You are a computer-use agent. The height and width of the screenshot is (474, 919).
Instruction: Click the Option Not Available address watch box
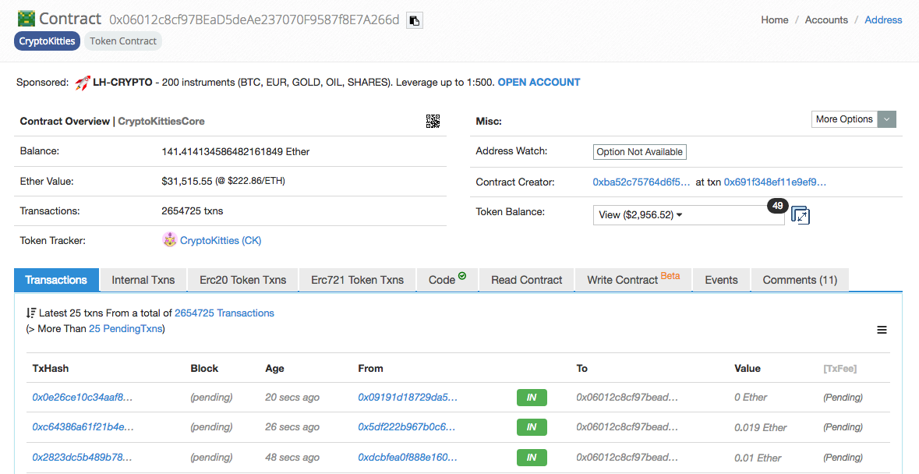(639, 152)
